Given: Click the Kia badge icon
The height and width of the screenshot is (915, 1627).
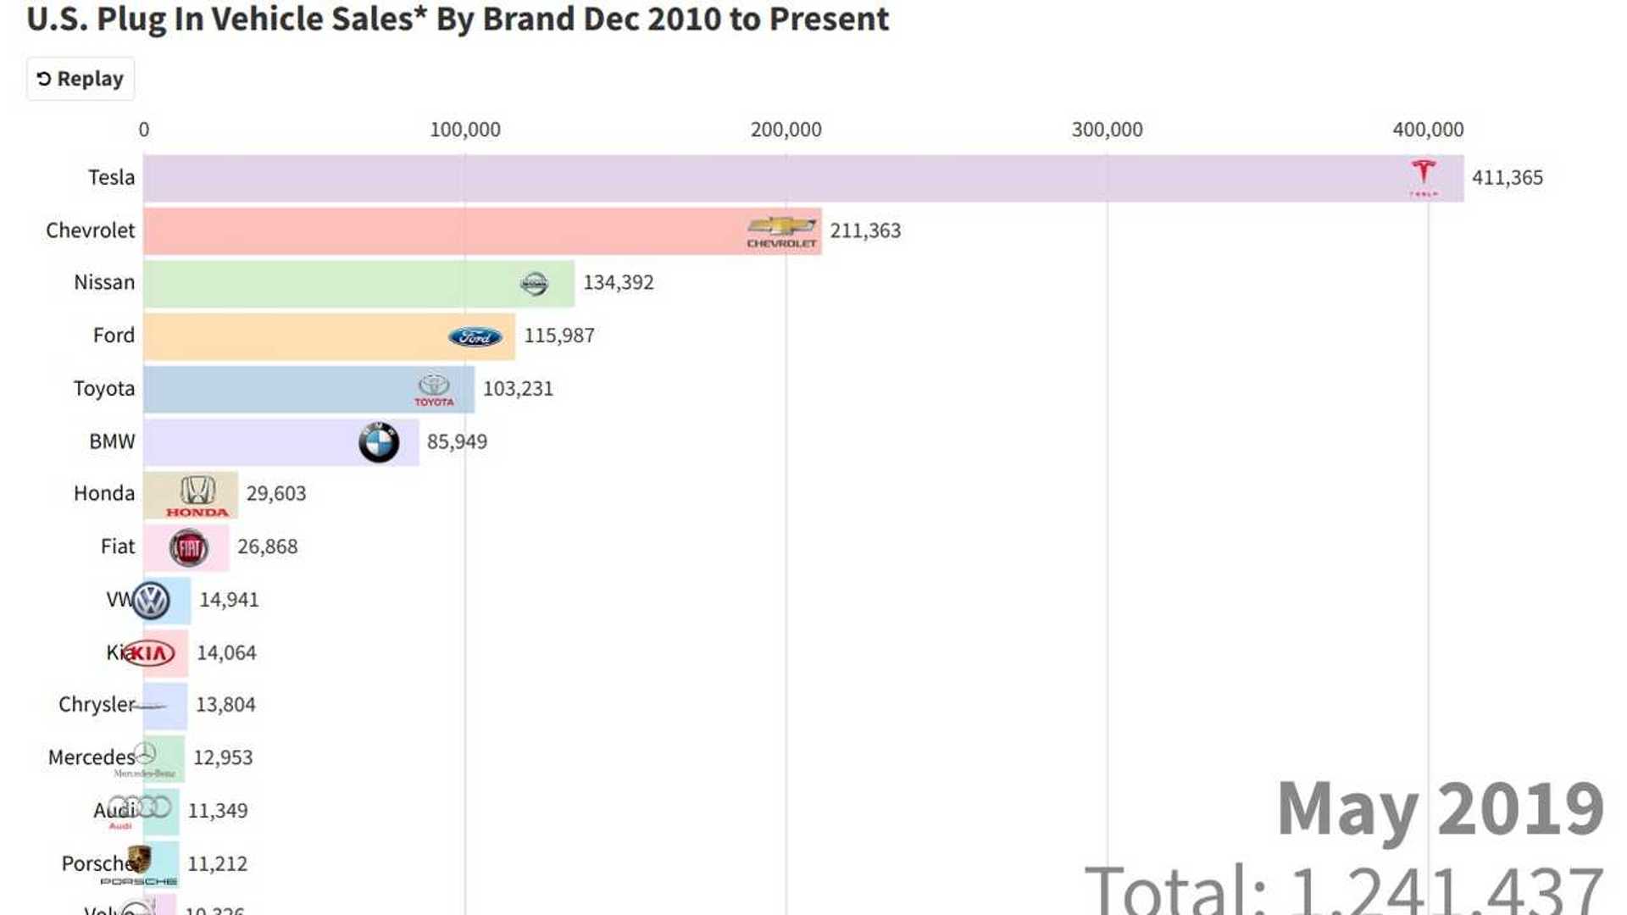Looking at the screenshot, I should (x=148, y=652).
